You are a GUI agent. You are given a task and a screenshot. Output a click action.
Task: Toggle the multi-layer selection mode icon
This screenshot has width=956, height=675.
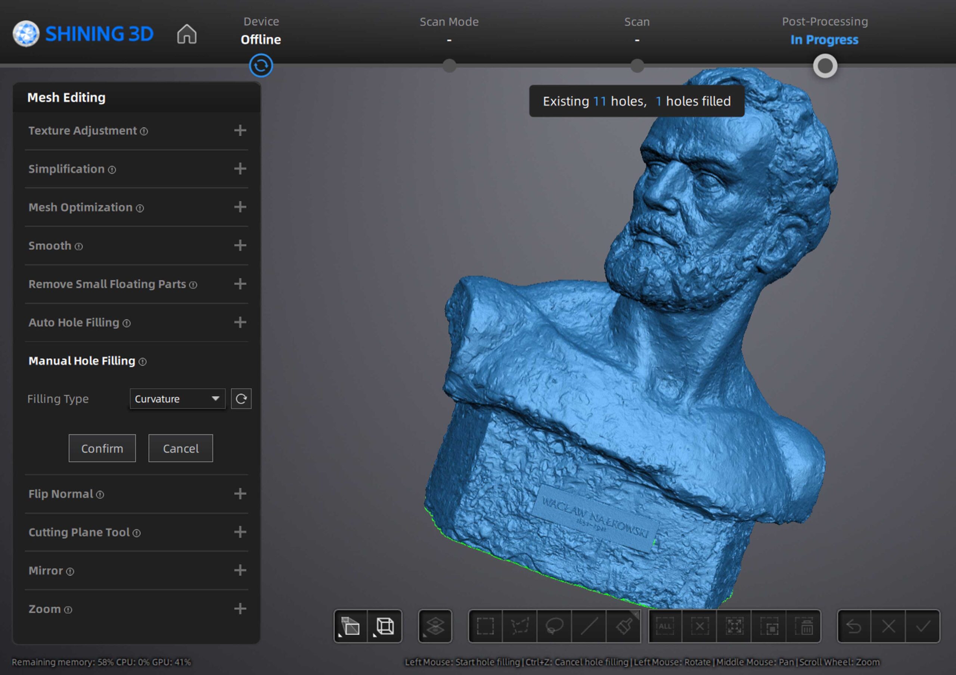435,627
